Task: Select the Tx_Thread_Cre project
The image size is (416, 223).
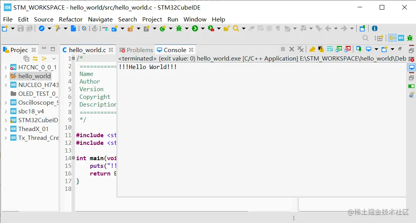Action: (x=34, y=138)
